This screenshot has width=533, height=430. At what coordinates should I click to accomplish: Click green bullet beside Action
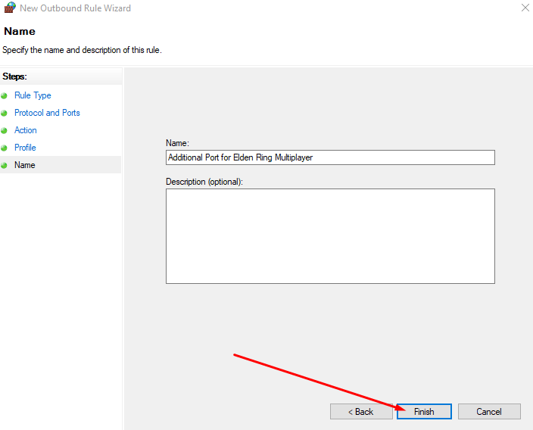(4, 130)
